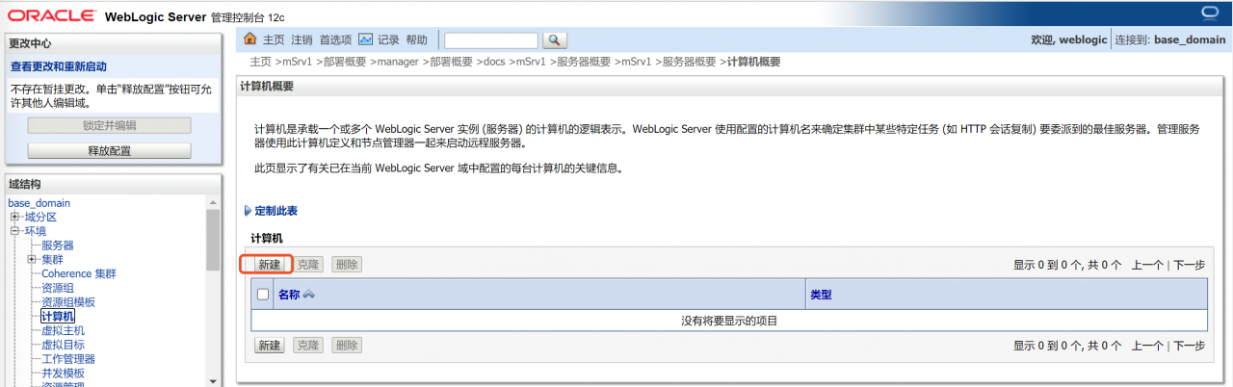
Task: Click the 新建 button above the table
Action: [x=269, y=264]
